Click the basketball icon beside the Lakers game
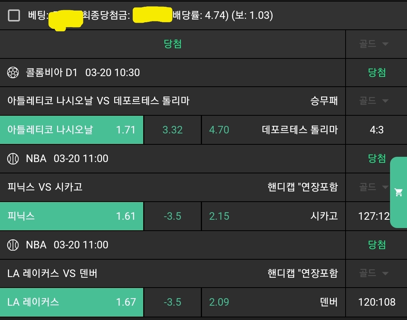Image resolution: width=407 pixels, height=320 pixels. [13, 245]
